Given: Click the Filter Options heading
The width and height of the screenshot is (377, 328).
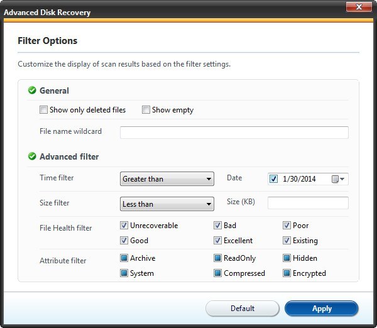Looking at the screenshot, I should pos(47,41).
